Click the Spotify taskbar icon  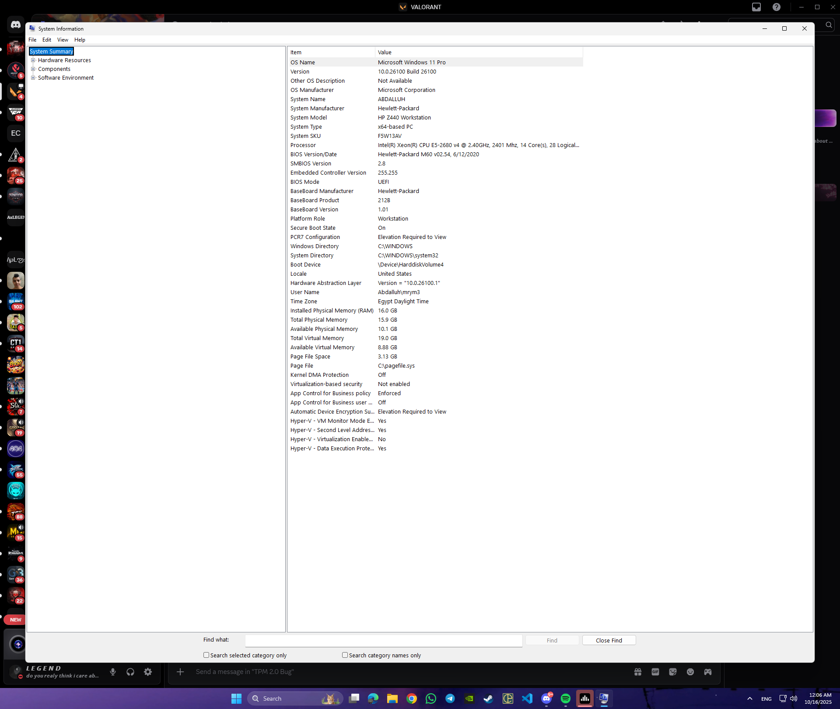coord(565,698)
